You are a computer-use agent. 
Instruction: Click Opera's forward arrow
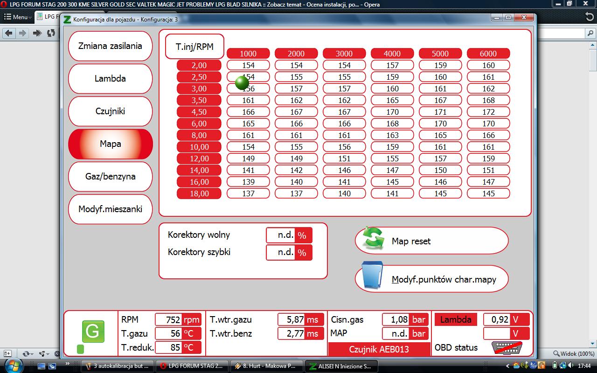(22, 33)
